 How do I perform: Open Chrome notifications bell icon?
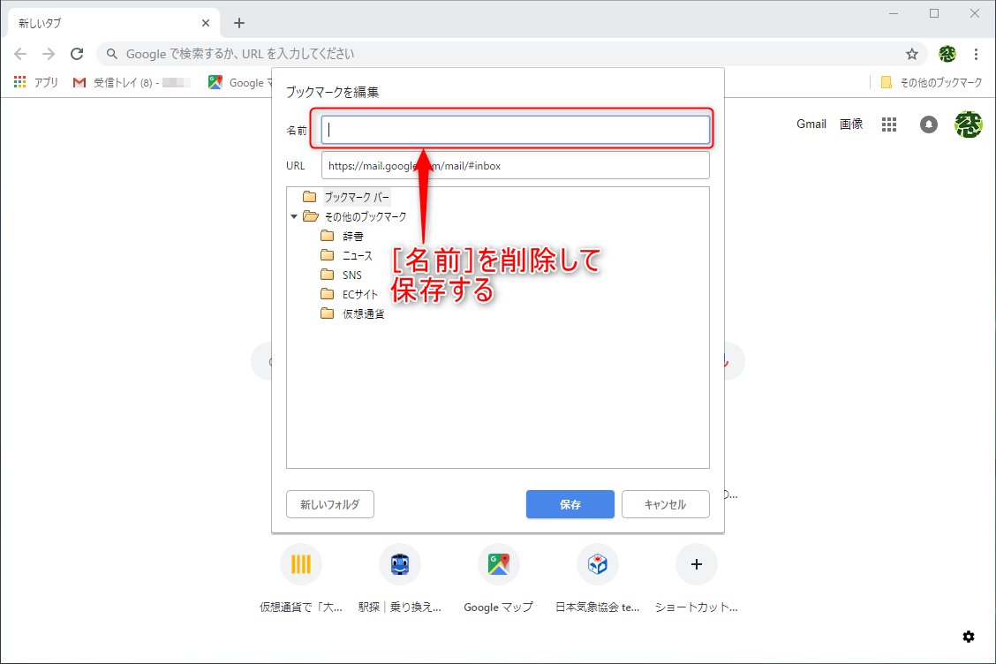928,124
